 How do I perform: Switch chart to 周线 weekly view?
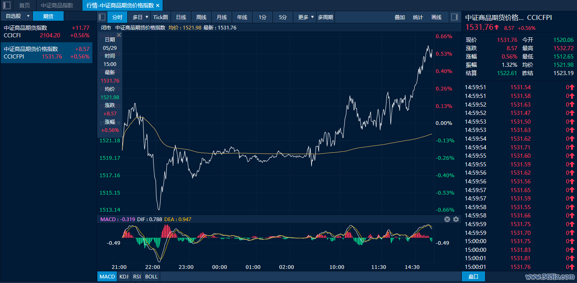201,17
